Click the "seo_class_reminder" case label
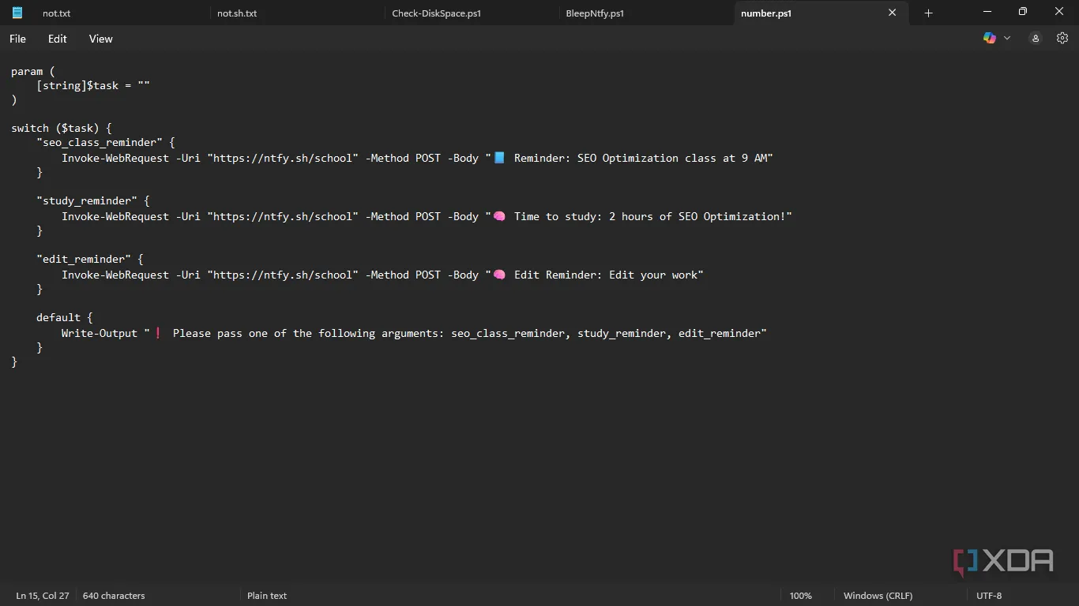1079x606 pixels. [x=100, y=142]
